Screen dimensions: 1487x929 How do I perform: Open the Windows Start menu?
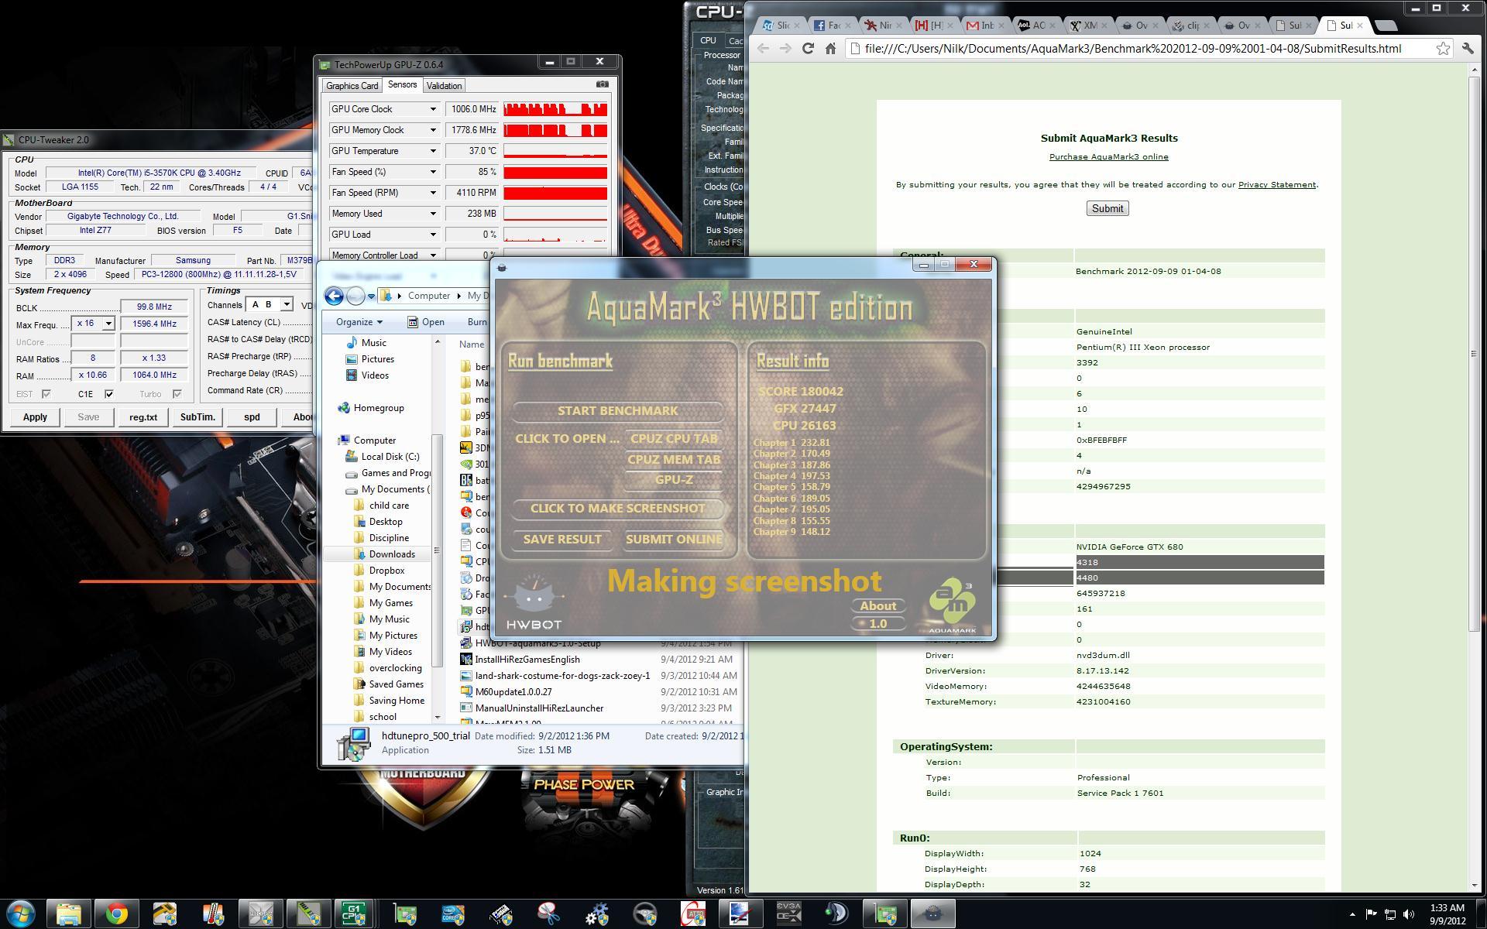tap(21, 914)
